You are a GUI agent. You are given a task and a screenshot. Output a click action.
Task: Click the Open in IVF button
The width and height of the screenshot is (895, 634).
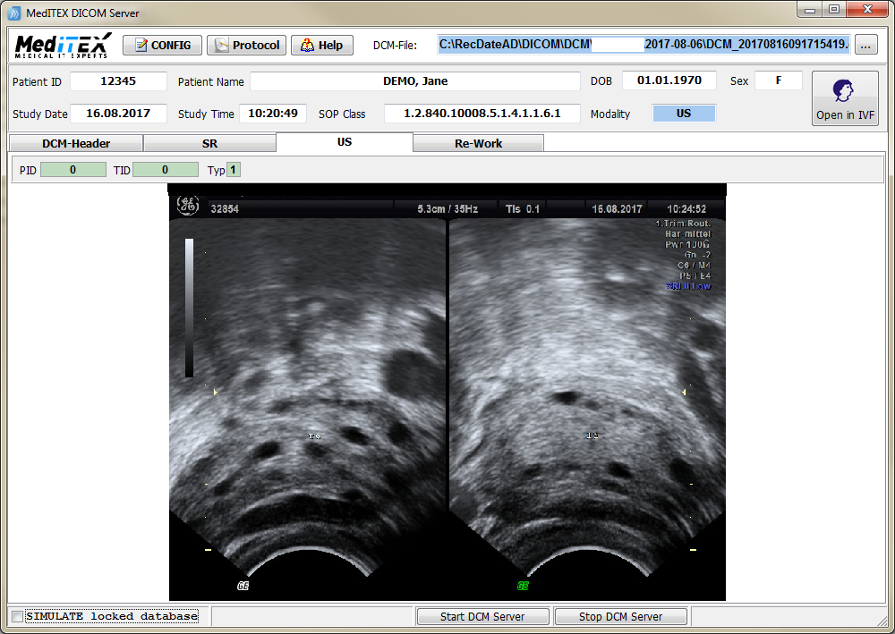845,98
